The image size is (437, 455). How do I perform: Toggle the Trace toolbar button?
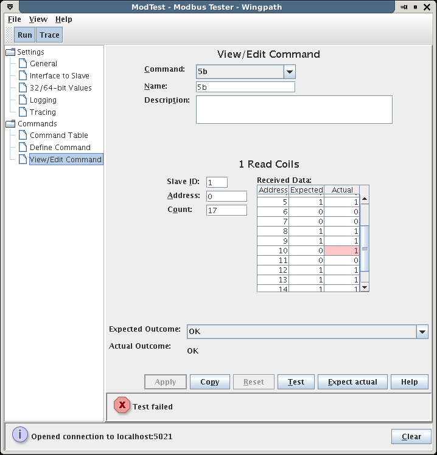(49, 35)
